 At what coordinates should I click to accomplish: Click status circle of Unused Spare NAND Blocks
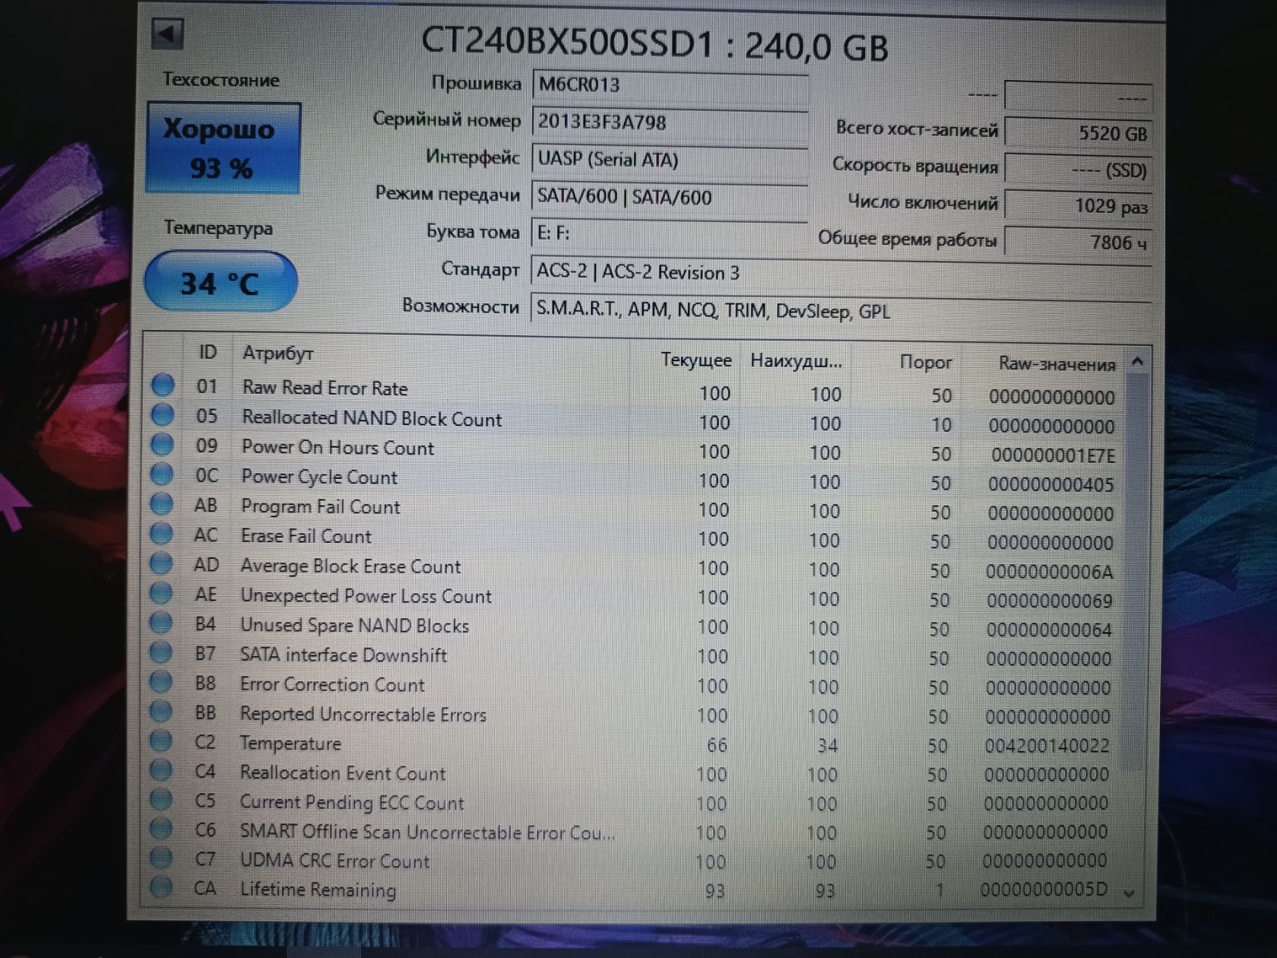pyautogui.click(x=161, y=622)
